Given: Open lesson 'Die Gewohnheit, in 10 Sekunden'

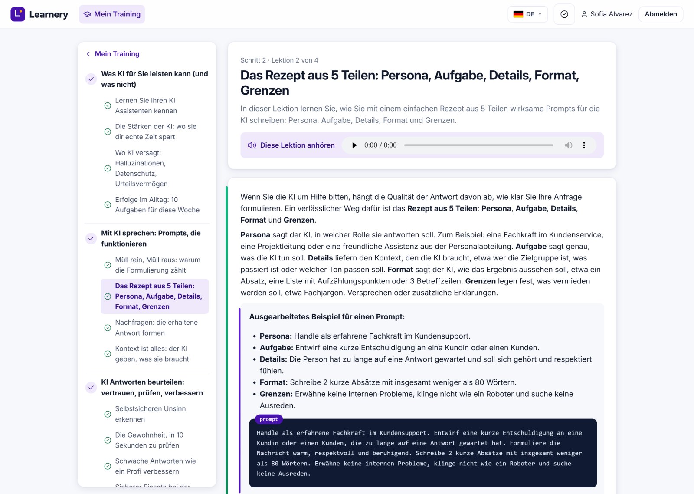Looking at the screenshot, I should [155, 440].
